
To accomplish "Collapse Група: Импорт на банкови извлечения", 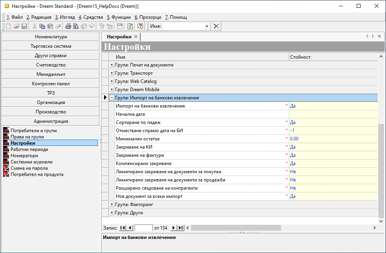I will [x=112, y=98].
